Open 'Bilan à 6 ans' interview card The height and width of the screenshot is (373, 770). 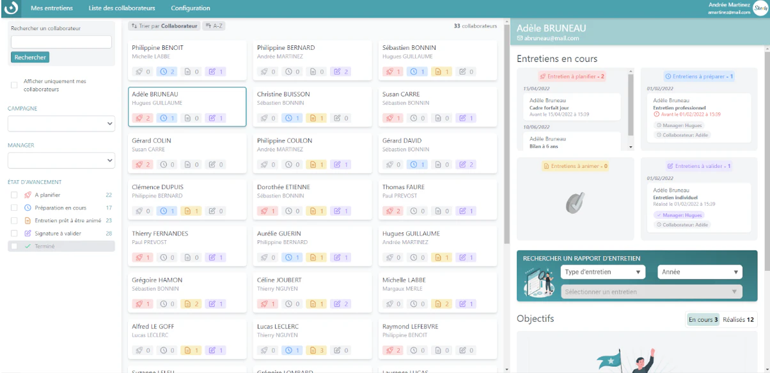572,141
